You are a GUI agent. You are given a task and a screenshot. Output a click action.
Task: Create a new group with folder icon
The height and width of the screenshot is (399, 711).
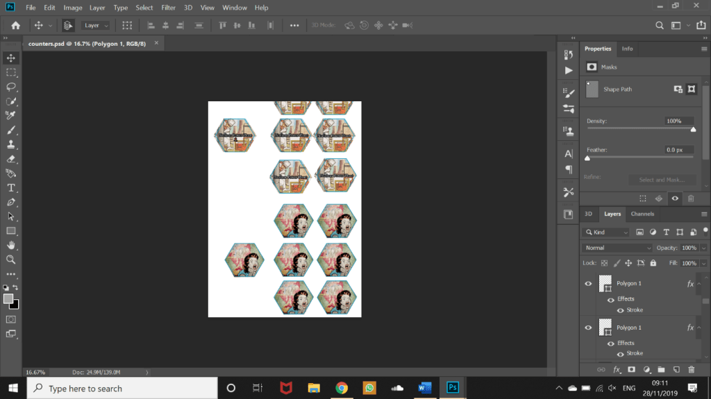[x=661, y=370]
